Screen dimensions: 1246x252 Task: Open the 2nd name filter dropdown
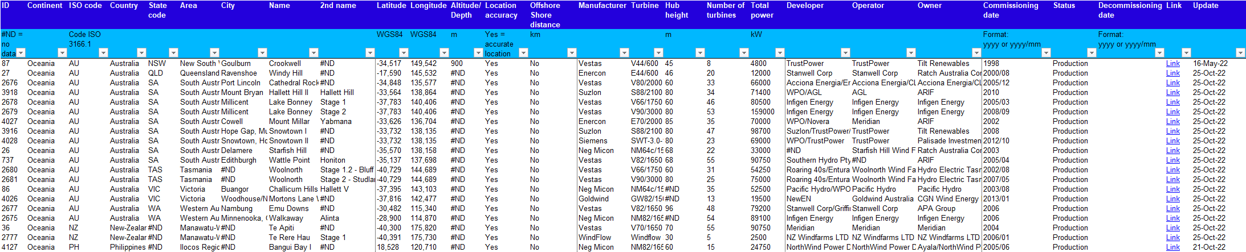pyautogui.click(x=370, y=53)
